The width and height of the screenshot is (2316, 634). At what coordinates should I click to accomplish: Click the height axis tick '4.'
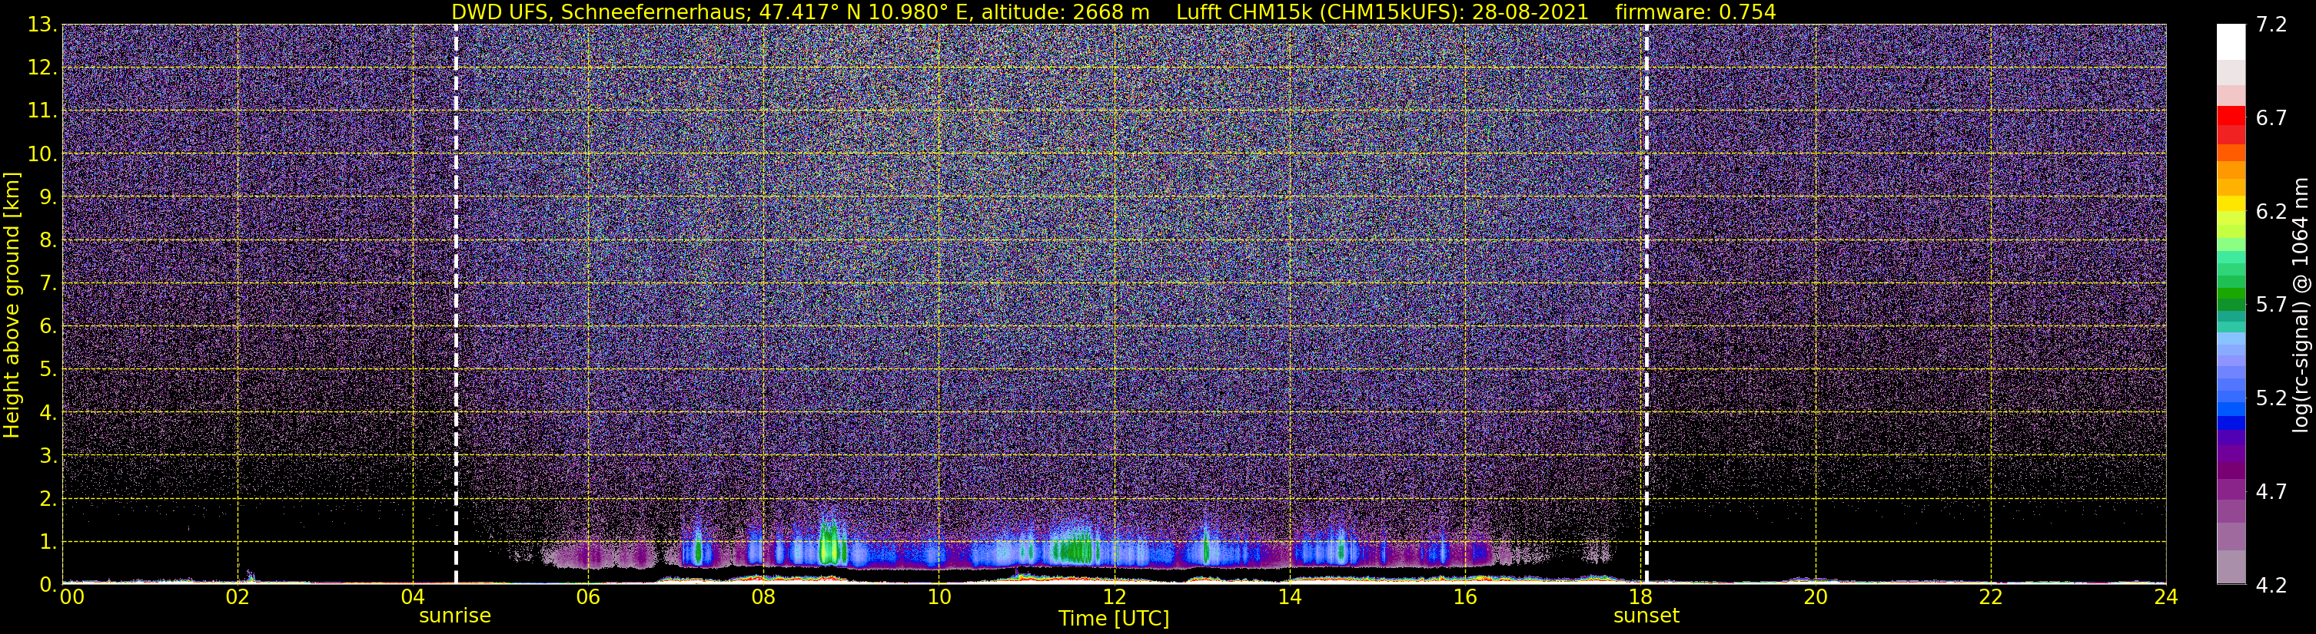pyautogui.click(x=48, y=413)
